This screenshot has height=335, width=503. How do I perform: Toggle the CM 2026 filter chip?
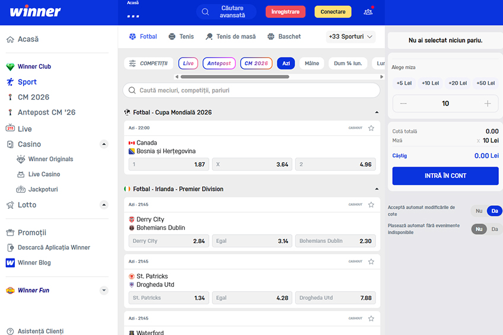(256, 63)
